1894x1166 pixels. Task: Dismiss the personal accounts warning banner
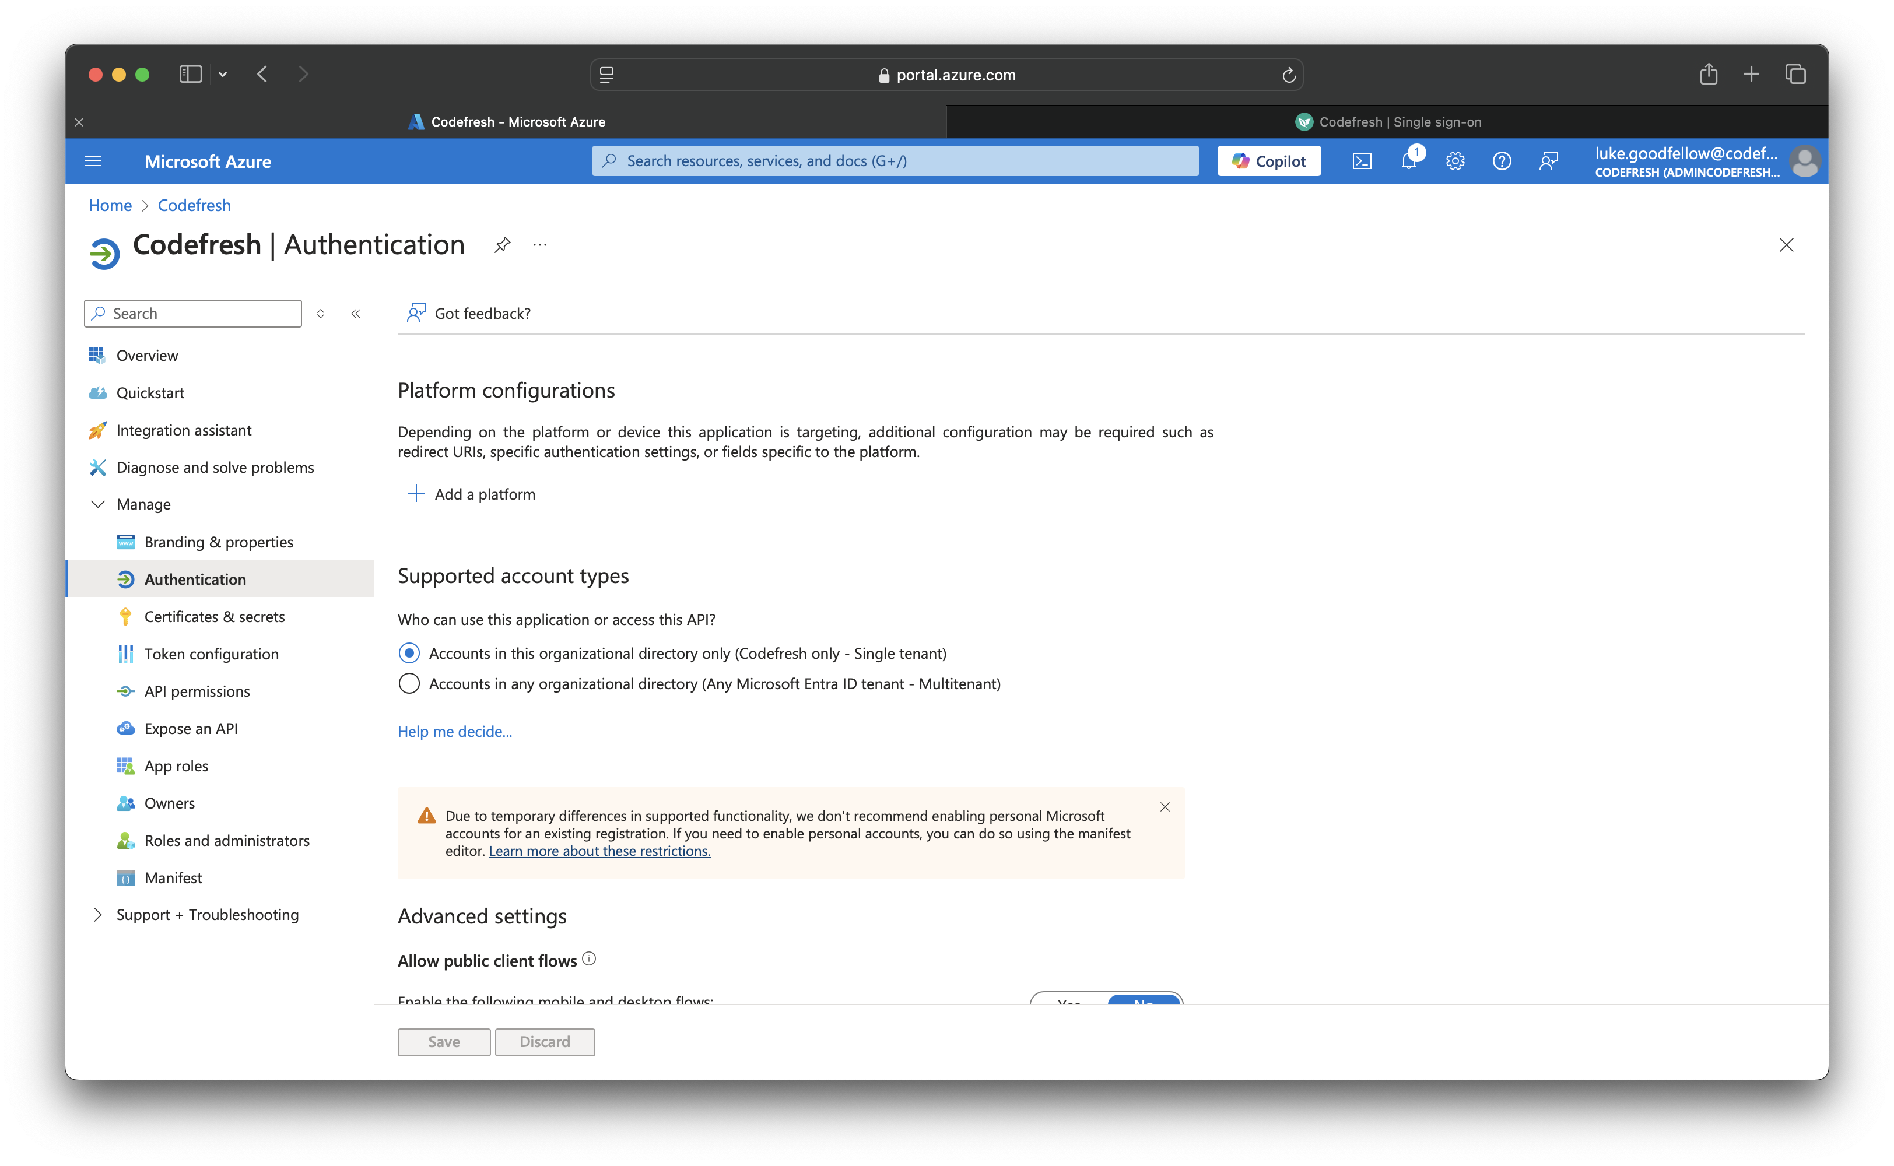(1165, 807)
